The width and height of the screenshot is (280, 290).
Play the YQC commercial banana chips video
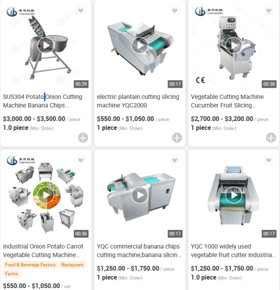[x=140, y=195]
